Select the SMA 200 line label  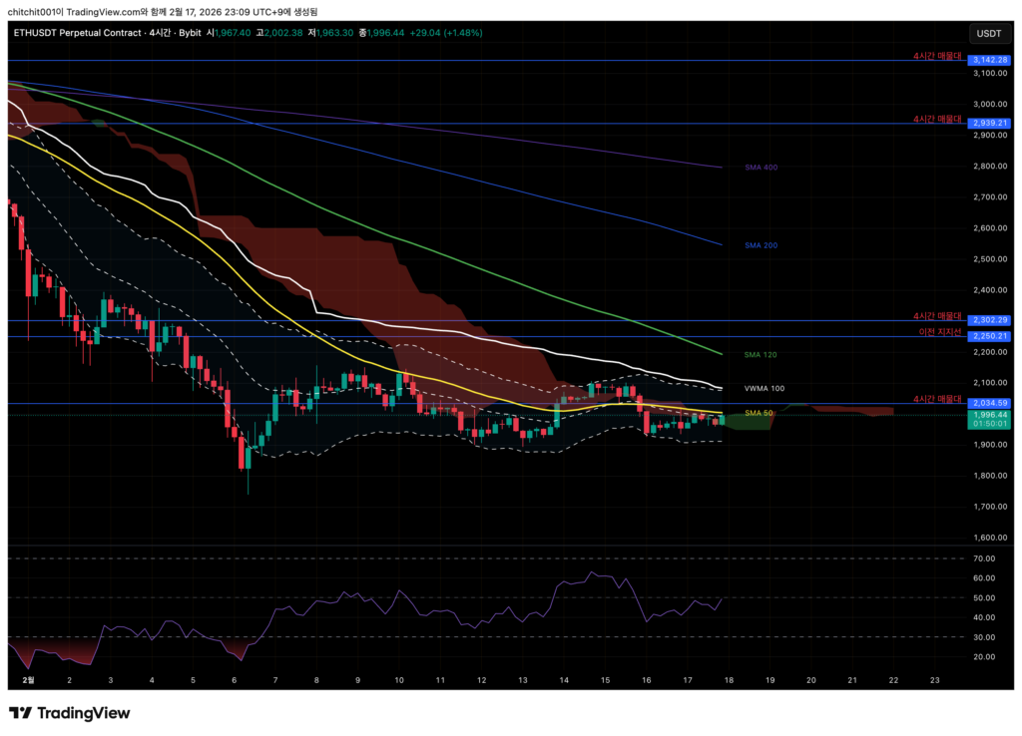click(x=761, y=244)
